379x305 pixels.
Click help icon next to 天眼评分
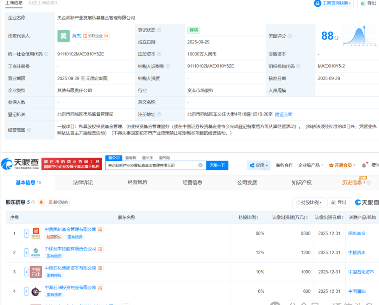tap(290, 36)
